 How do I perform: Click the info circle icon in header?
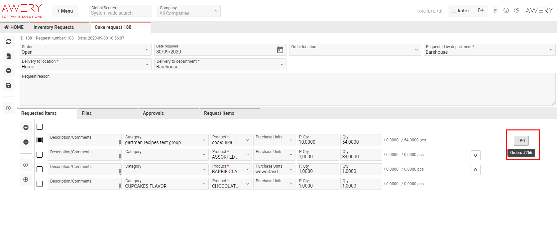pos(506,11)
